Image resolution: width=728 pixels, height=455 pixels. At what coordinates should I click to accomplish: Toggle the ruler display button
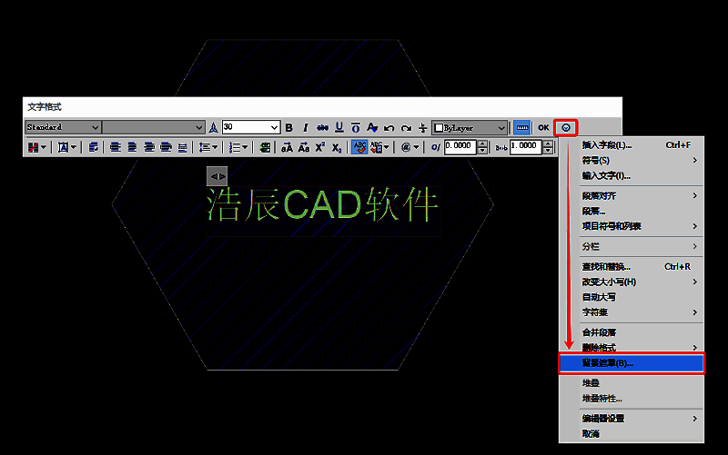[x=521, y=128]
